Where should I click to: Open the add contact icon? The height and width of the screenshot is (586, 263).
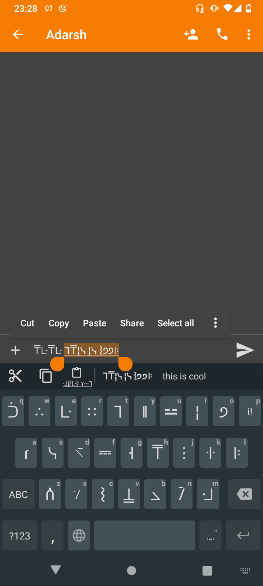191,35
